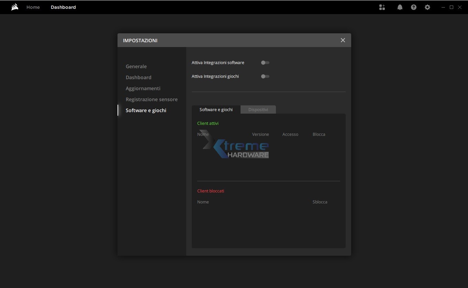Maximize the application window
468x288 pixels.
[x=452, y=7]
